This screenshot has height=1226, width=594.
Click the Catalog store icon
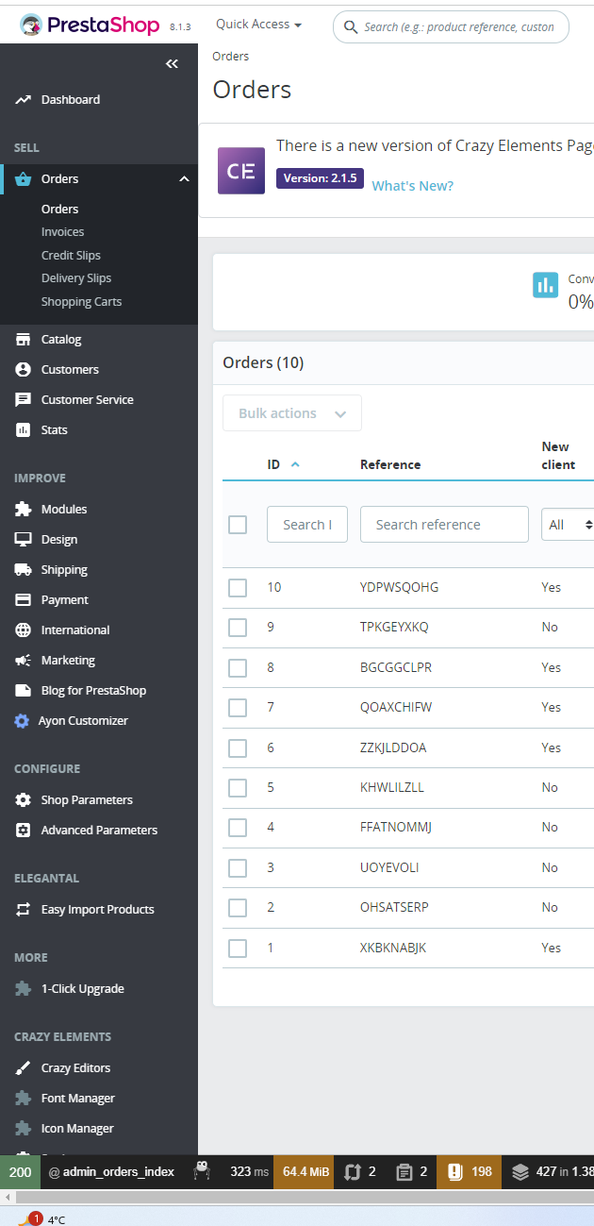coord(23,340)
